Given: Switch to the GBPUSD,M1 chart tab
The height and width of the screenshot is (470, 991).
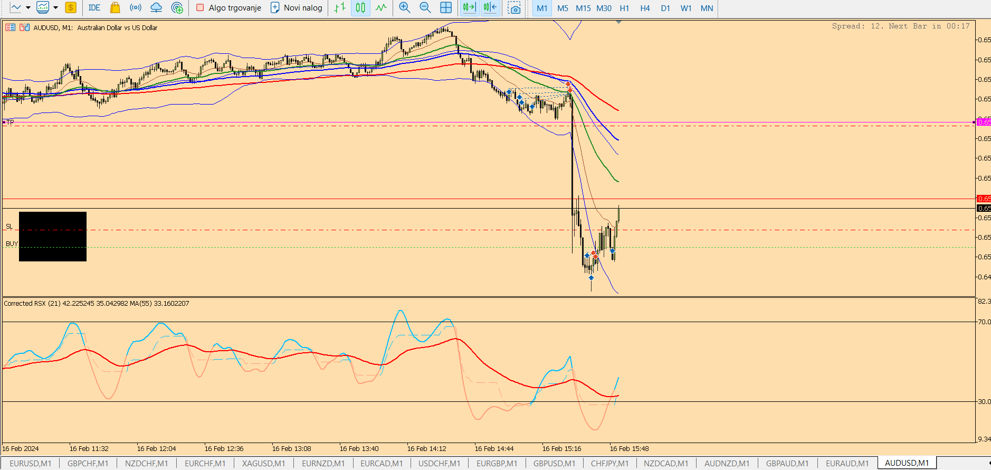Looking at the screenshot, I should pyautogui.click(x=554, y=463).
